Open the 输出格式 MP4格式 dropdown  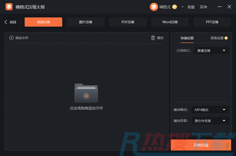pos(210,110)
